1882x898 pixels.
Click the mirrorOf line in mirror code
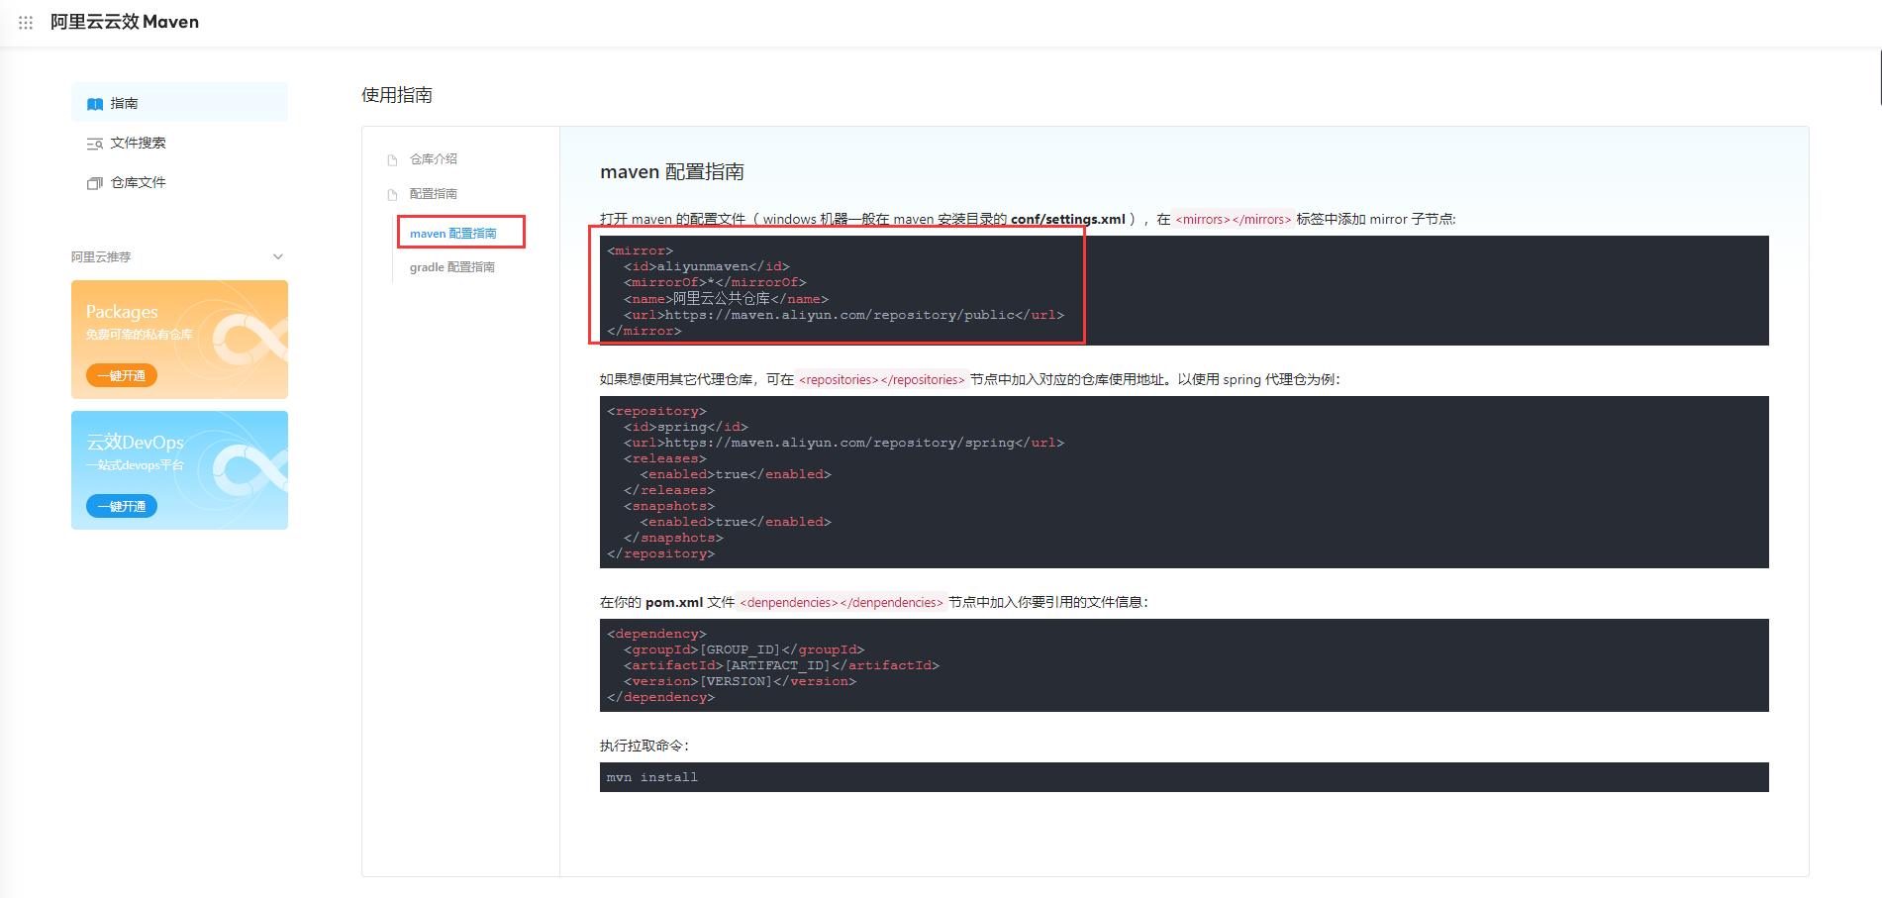click(715, 282)
